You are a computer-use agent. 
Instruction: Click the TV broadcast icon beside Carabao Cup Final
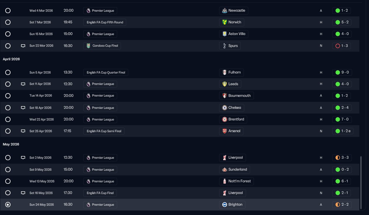(23, 46)
